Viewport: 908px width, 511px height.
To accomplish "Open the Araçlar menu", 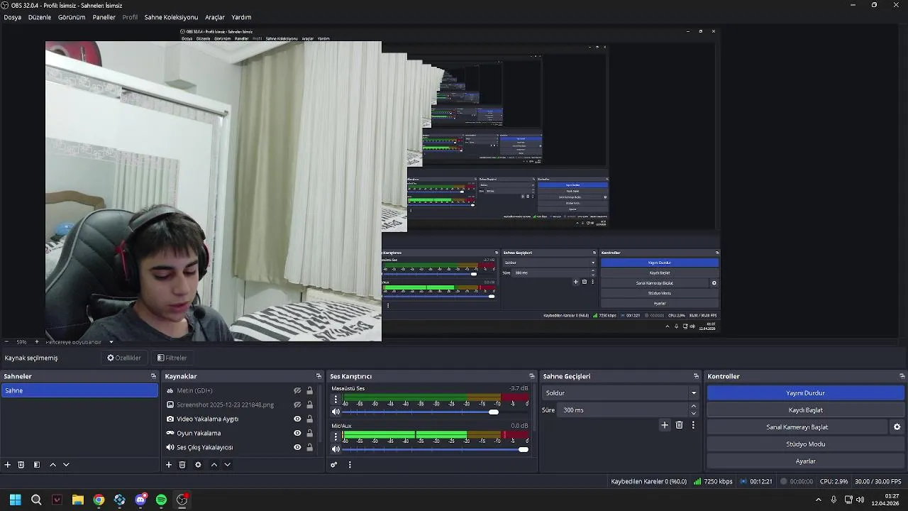I will pyautogui.click(x=215, y=17).
